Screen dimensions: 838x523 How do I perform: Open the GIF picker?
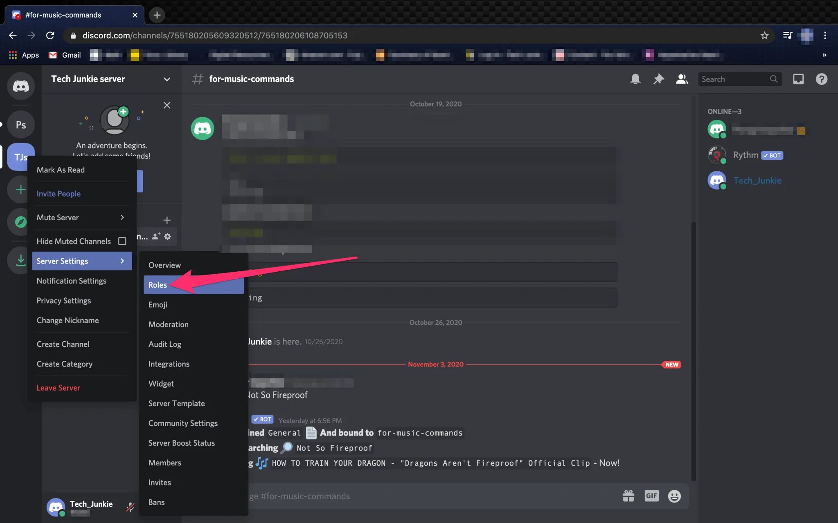[x=651, y=496]
